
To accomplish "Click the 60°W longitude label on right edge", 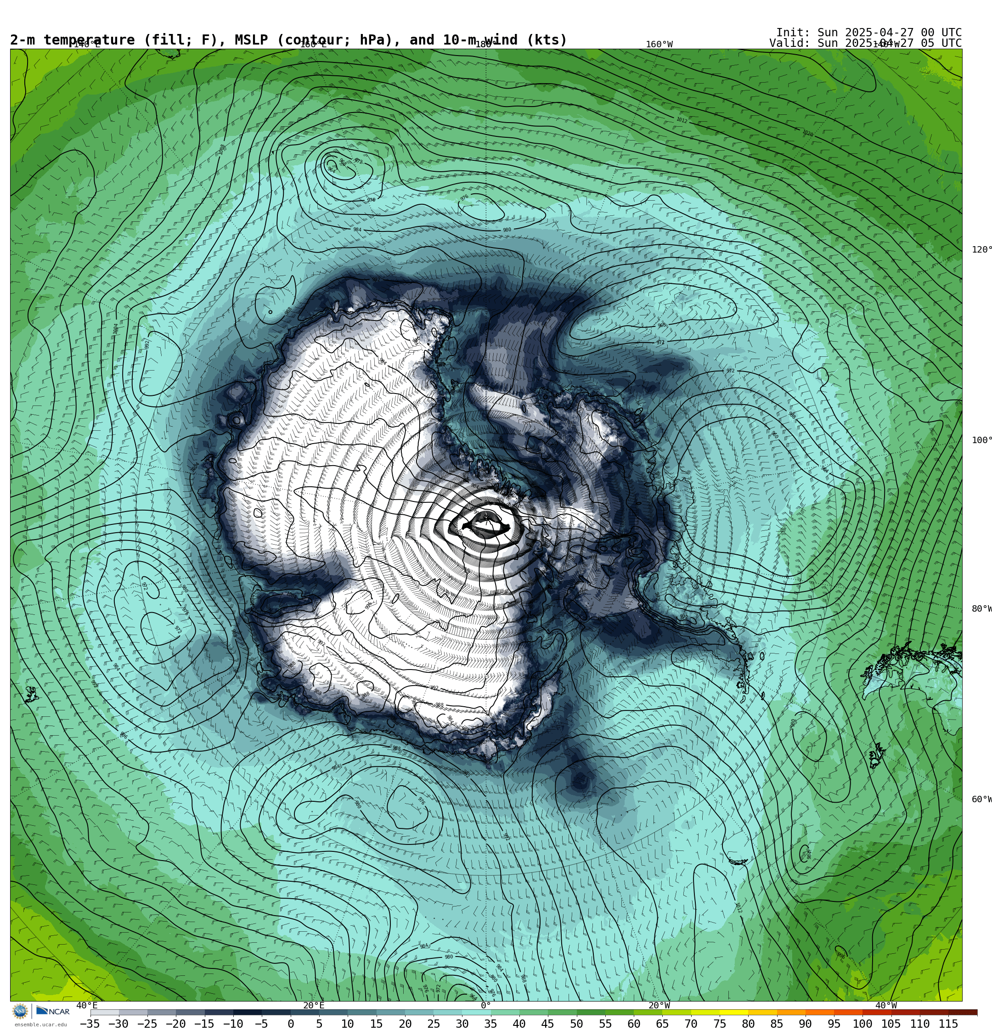I will tap(981, 799).
